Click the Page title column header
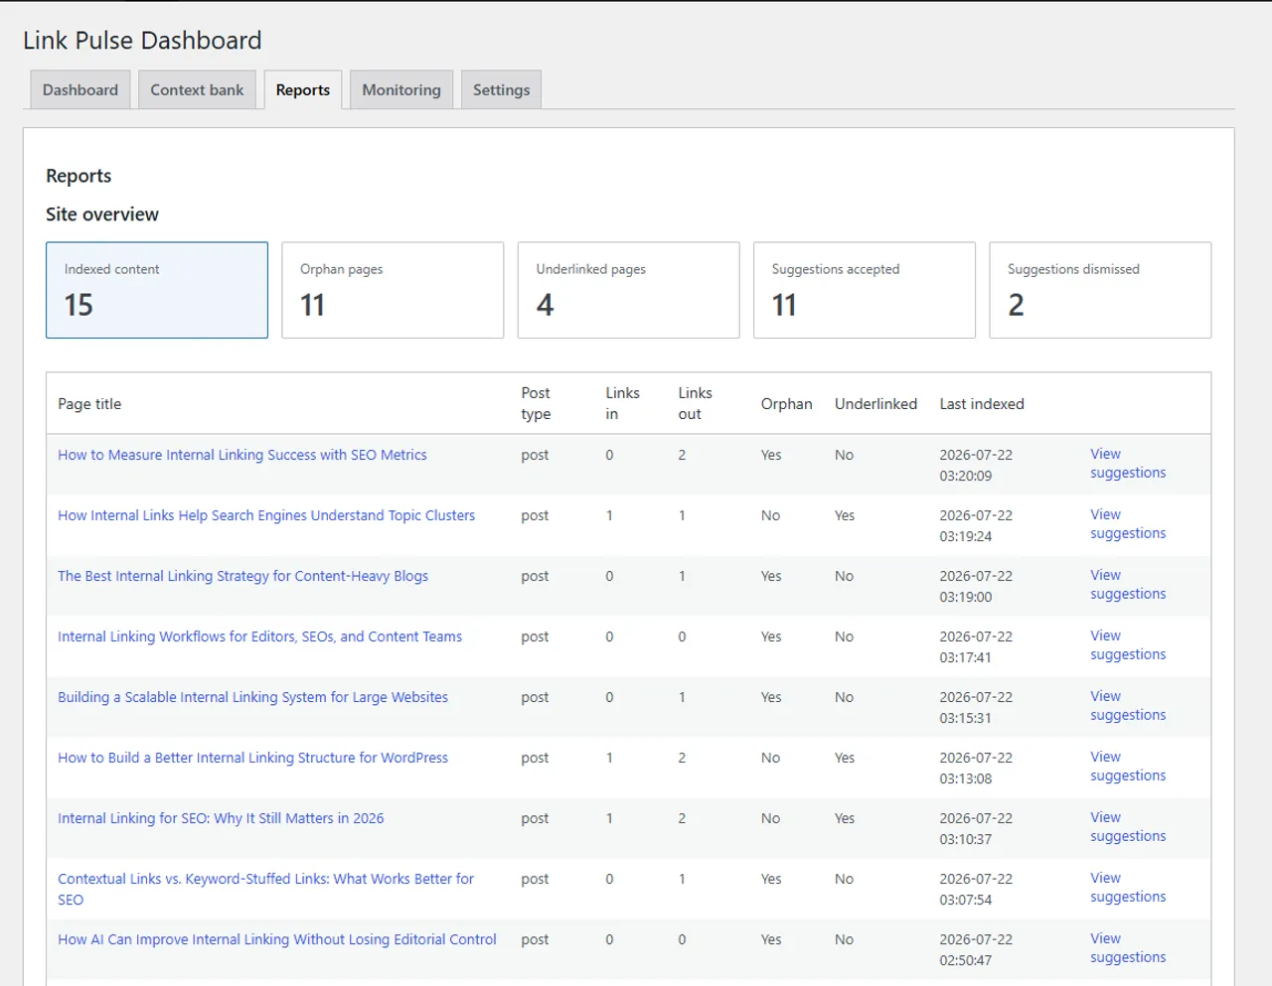Image resolution: width=1272 pixels, height=986 pixels. 89,404
